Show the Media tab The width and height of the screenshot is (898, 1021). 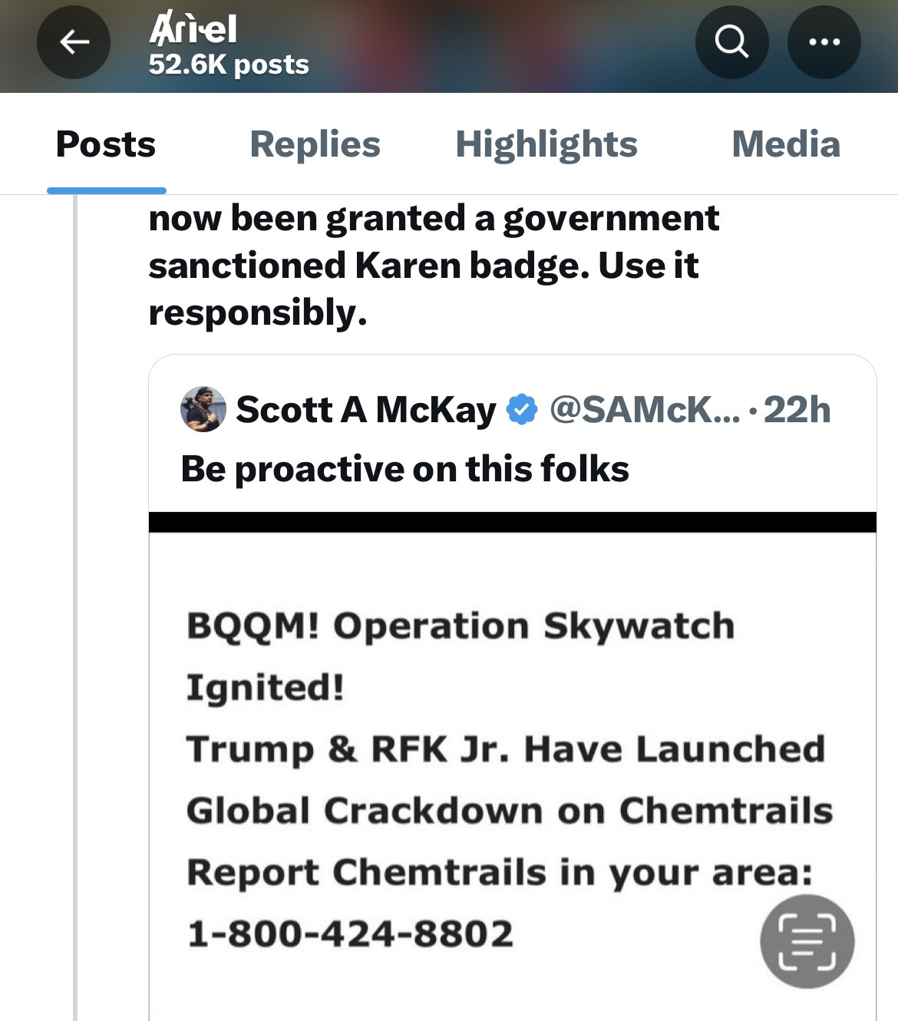[785, 144]
